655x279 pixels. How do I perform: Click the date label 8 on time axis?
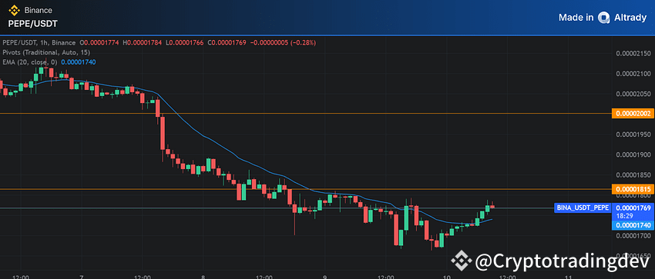pyautogui.click(x=203, y=277)
